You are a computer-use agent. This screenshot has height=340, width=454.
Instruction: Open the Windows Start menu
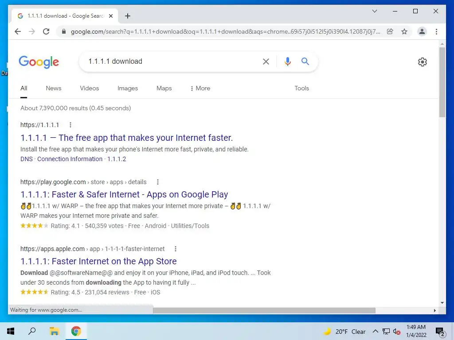[11, 331]
